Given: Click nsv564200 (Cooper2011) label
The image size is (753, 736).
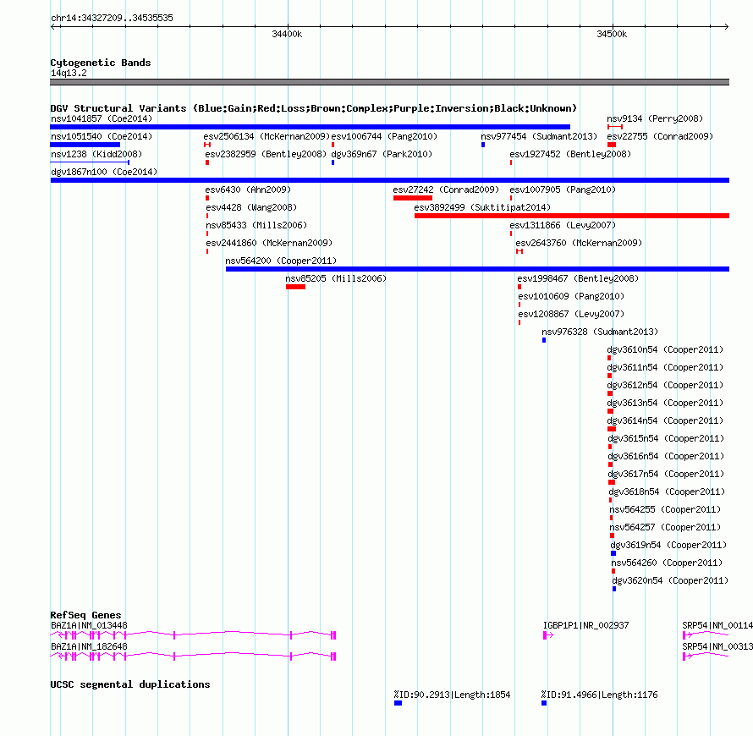Looking at the screenshot, I should [x=281, y=261].
